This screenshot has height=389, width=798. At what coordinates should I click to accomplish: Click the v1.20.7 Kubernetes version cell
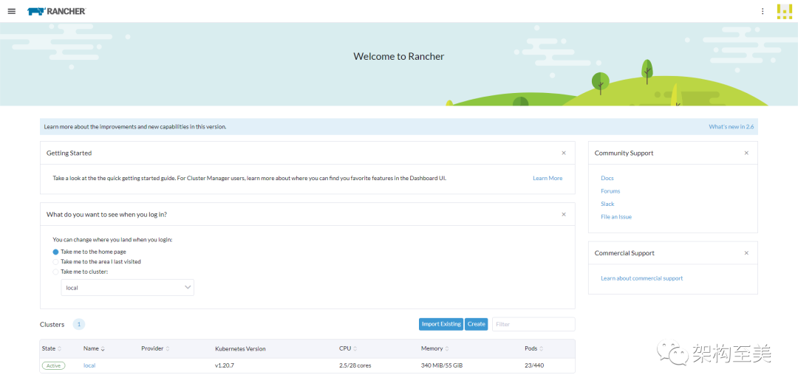tap(226, 365)
